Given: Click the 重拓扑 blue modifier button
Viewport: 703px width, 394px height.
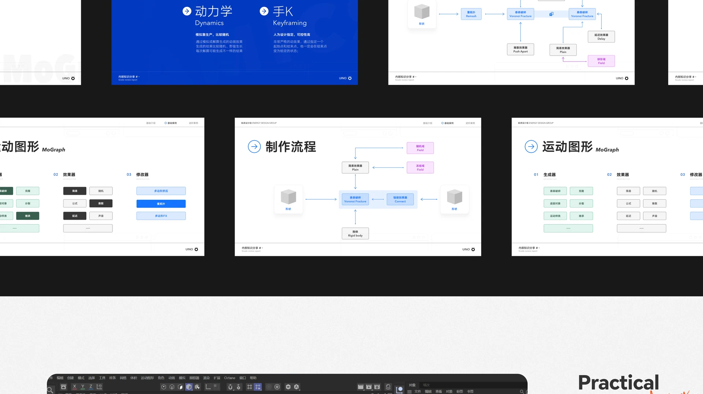Looking at the screenshot, I should pos(161,204).
